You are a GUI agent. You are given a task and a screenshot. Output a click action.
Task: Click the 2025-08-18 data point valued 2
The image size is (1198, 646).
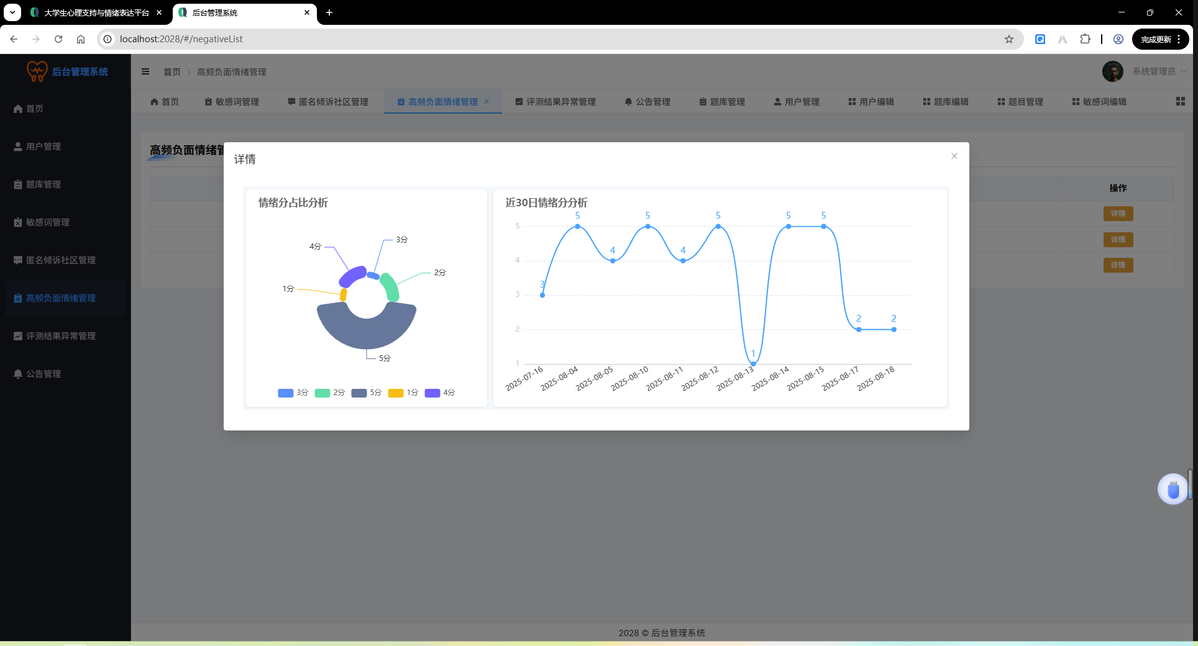click(894, 330)
